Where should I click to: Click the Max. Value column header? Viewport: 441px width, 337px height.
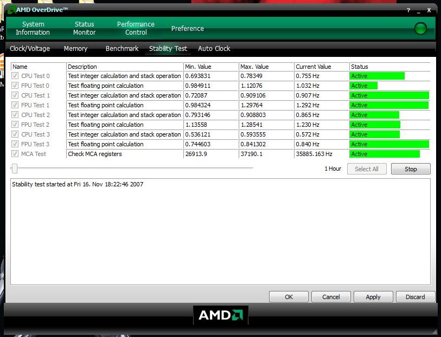coord(266,67)
